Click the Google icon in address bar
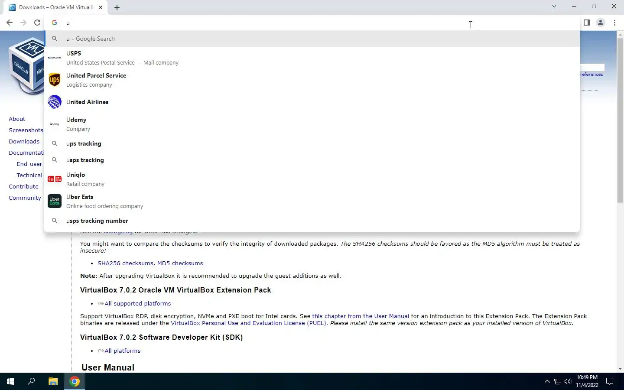The width and height of the screenshot is (624, 390). pos(55,23)
